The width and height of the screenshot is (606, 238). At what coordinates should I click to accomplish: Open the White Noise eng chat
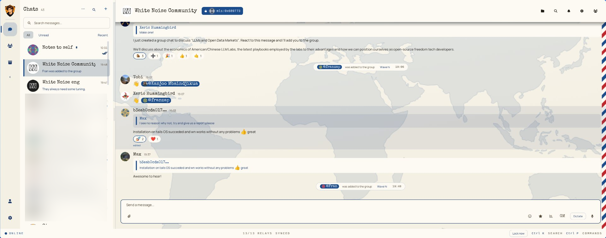67,85
